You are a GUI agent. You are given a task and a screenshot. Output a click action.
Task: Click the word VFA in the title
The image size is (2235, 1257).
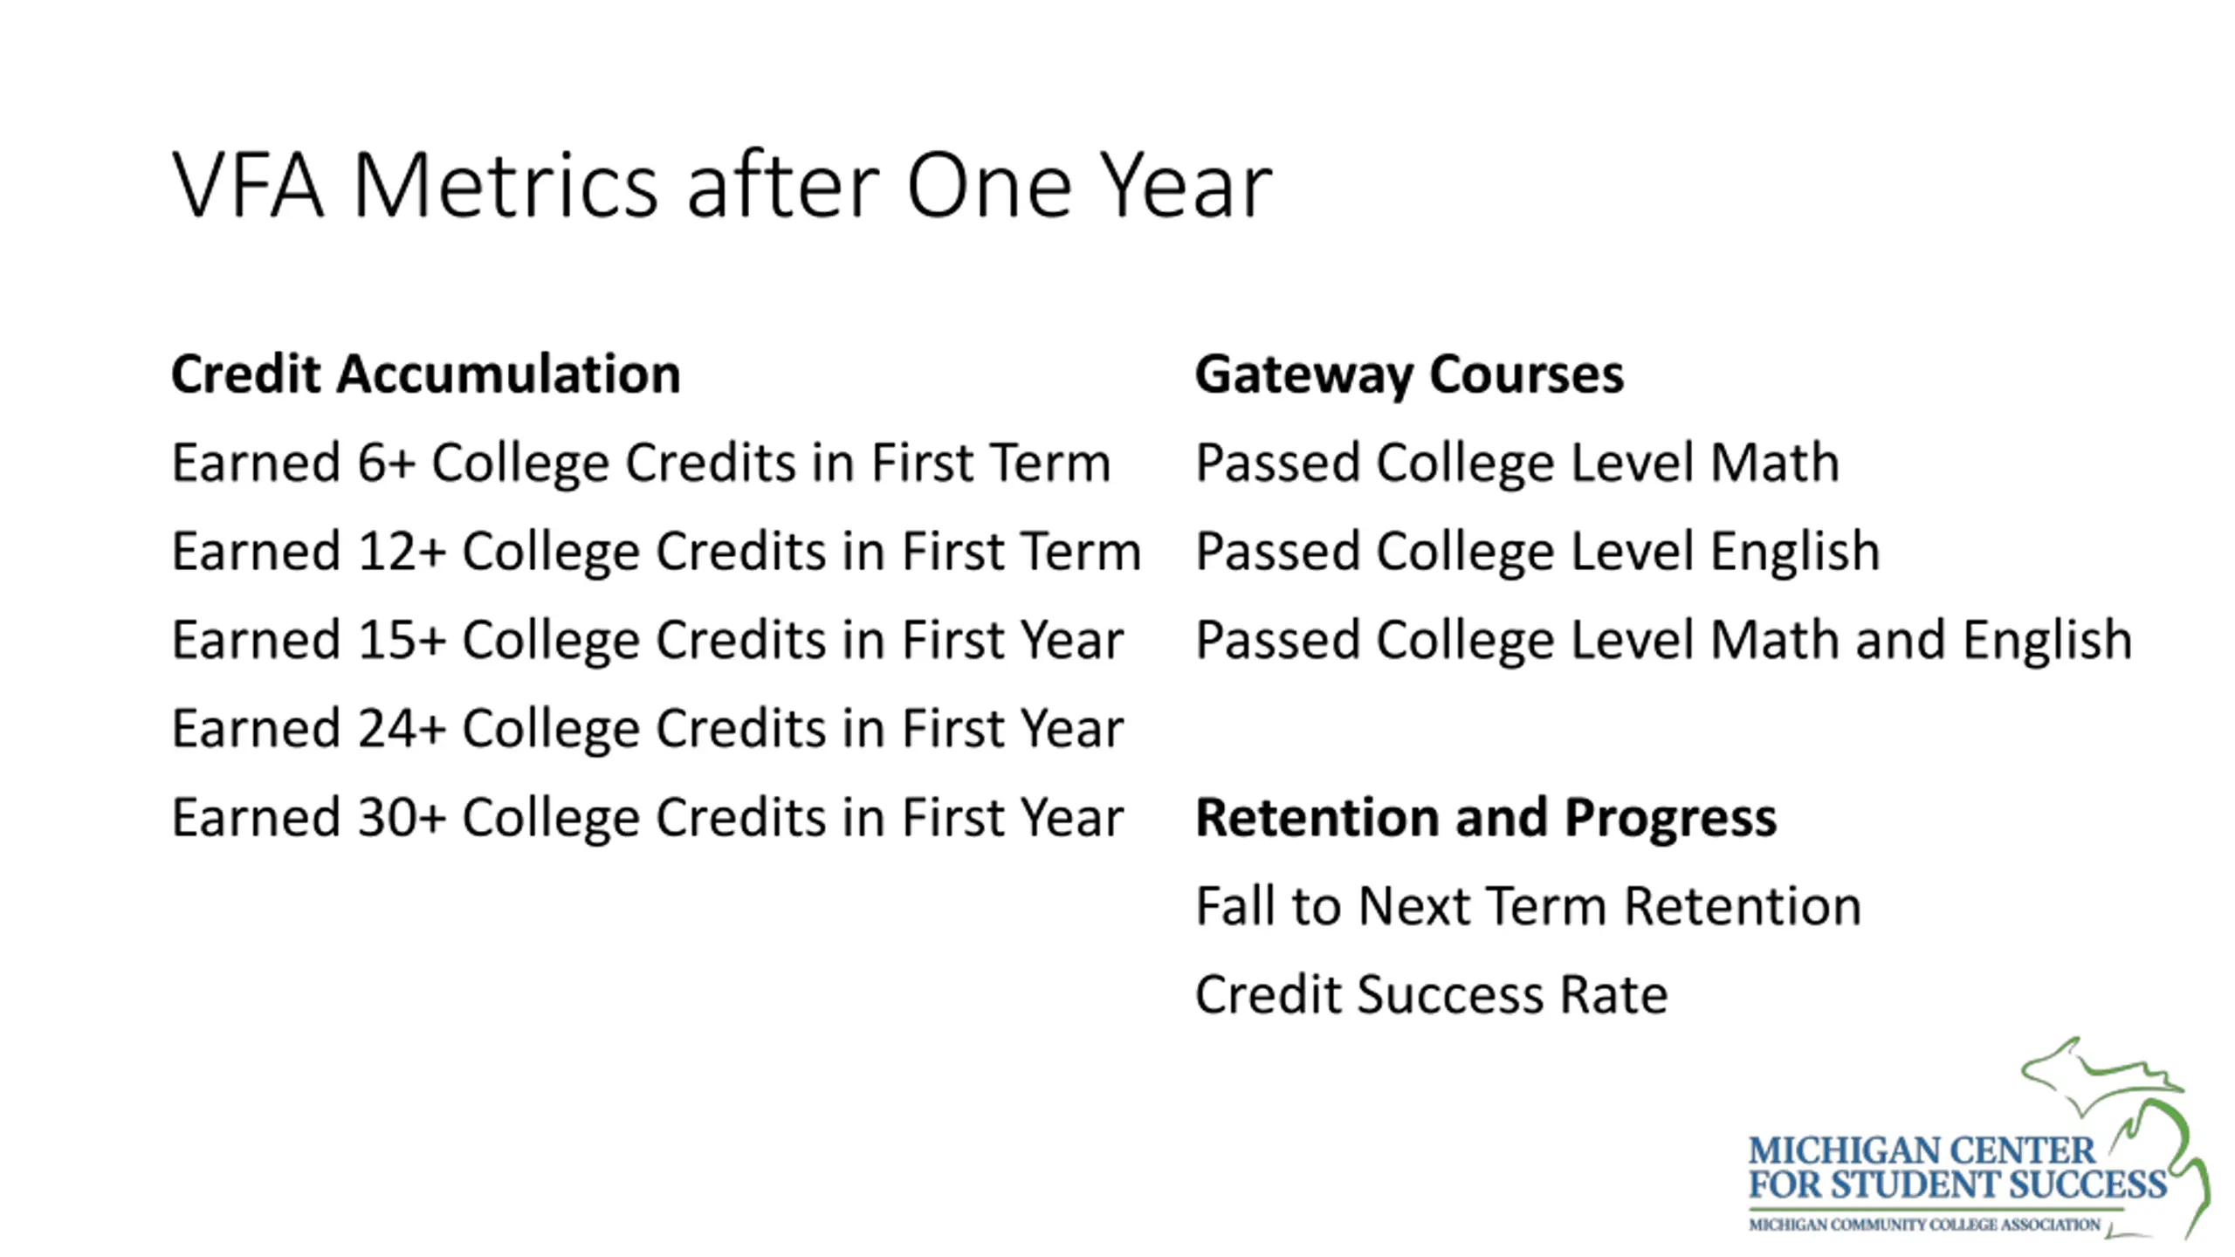pos(248,185)
